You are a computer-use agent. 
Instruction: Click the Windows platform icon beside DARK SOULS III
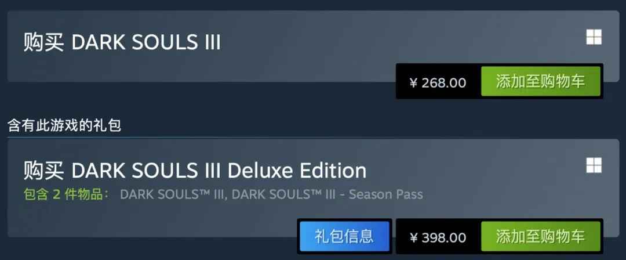pos(594,37)
